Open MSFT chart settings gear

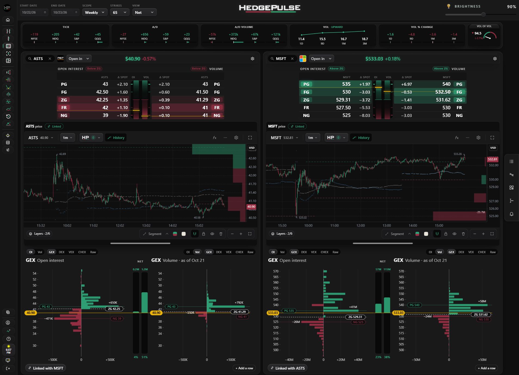pos(478,138)
